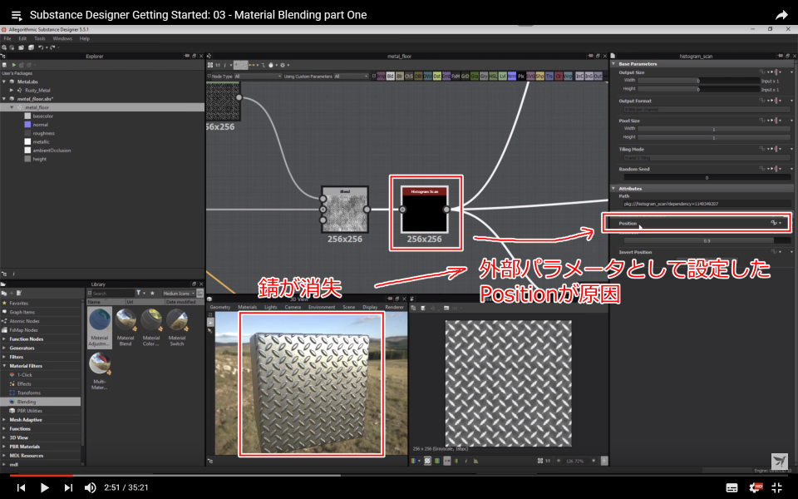
Task: Select the Blend node in graph
Action: [x=345, y=210]
